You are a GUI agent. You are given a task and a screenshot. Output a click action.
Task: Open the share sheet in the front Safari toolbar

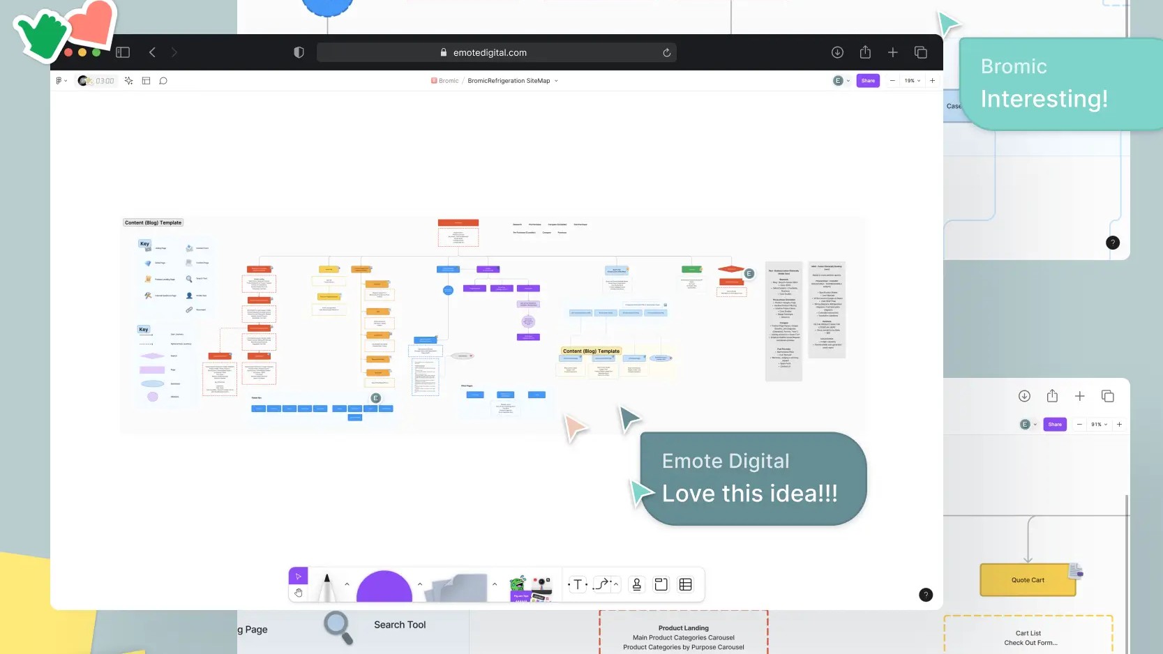point(865,52)
